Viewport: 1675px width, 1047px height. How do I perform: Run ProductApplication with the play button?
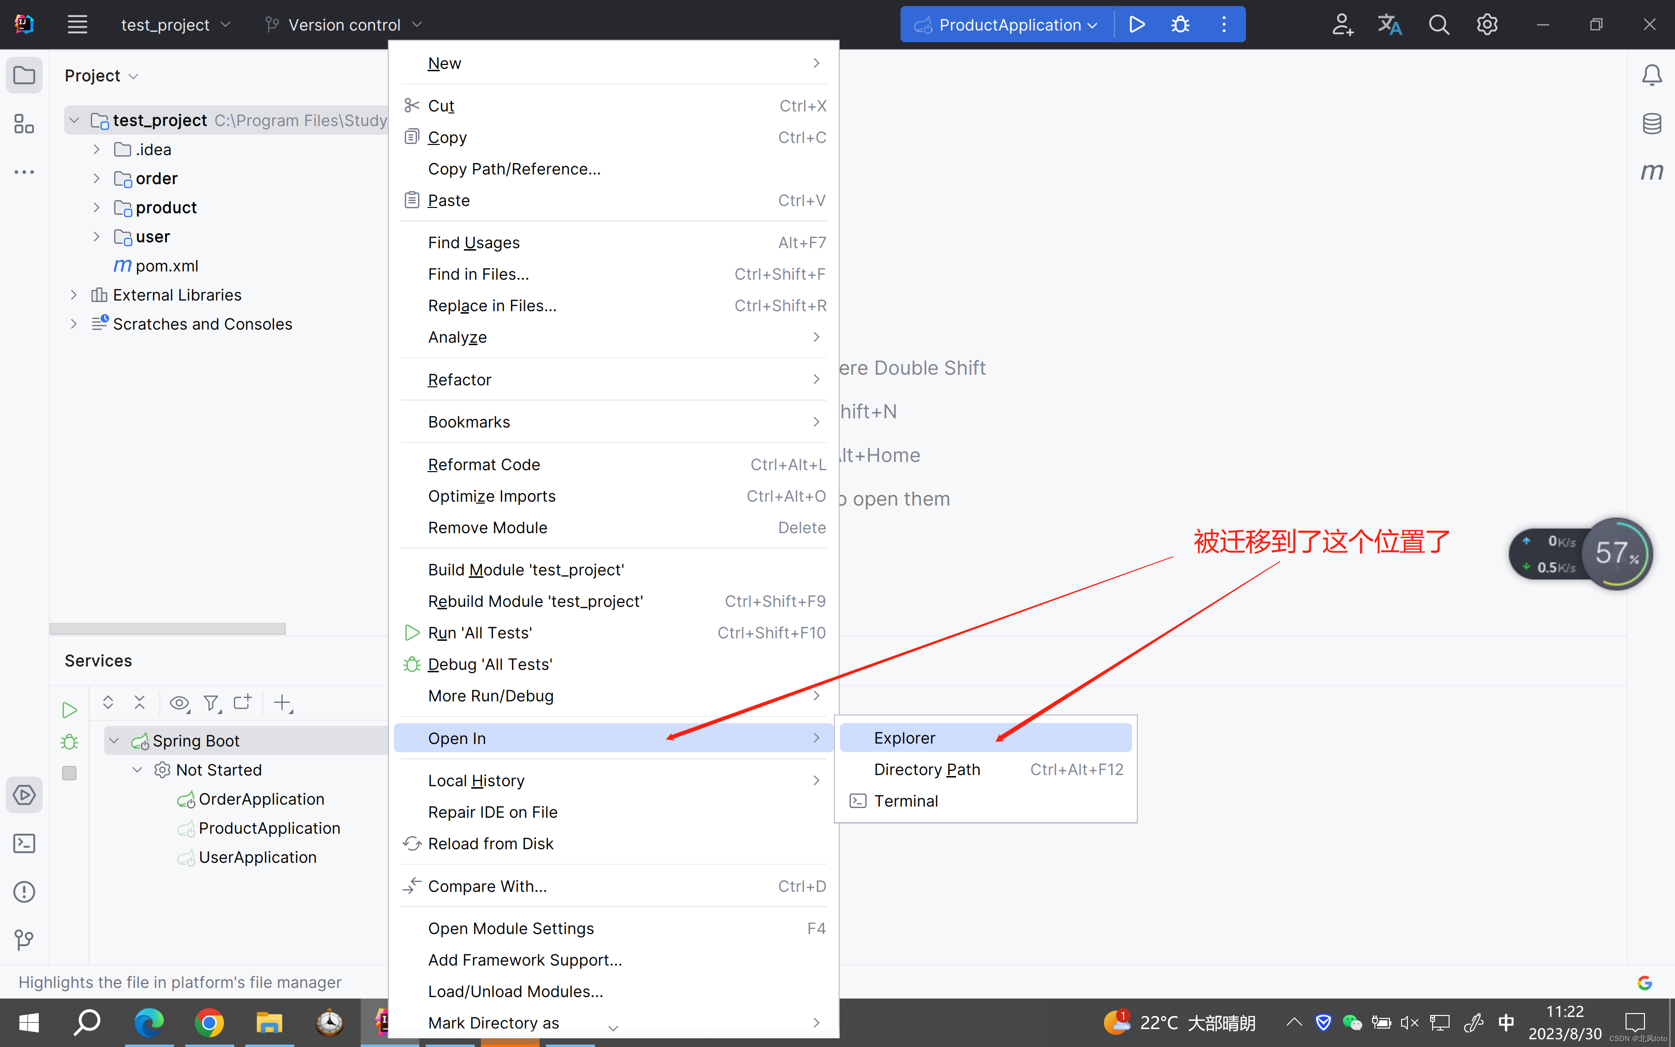[x=1136, y=25]
